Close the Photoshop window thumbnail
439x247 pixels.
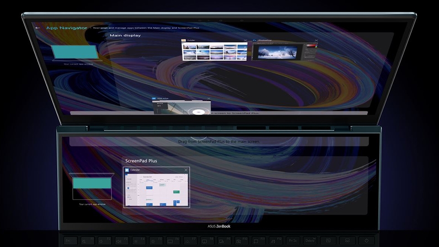316,40
